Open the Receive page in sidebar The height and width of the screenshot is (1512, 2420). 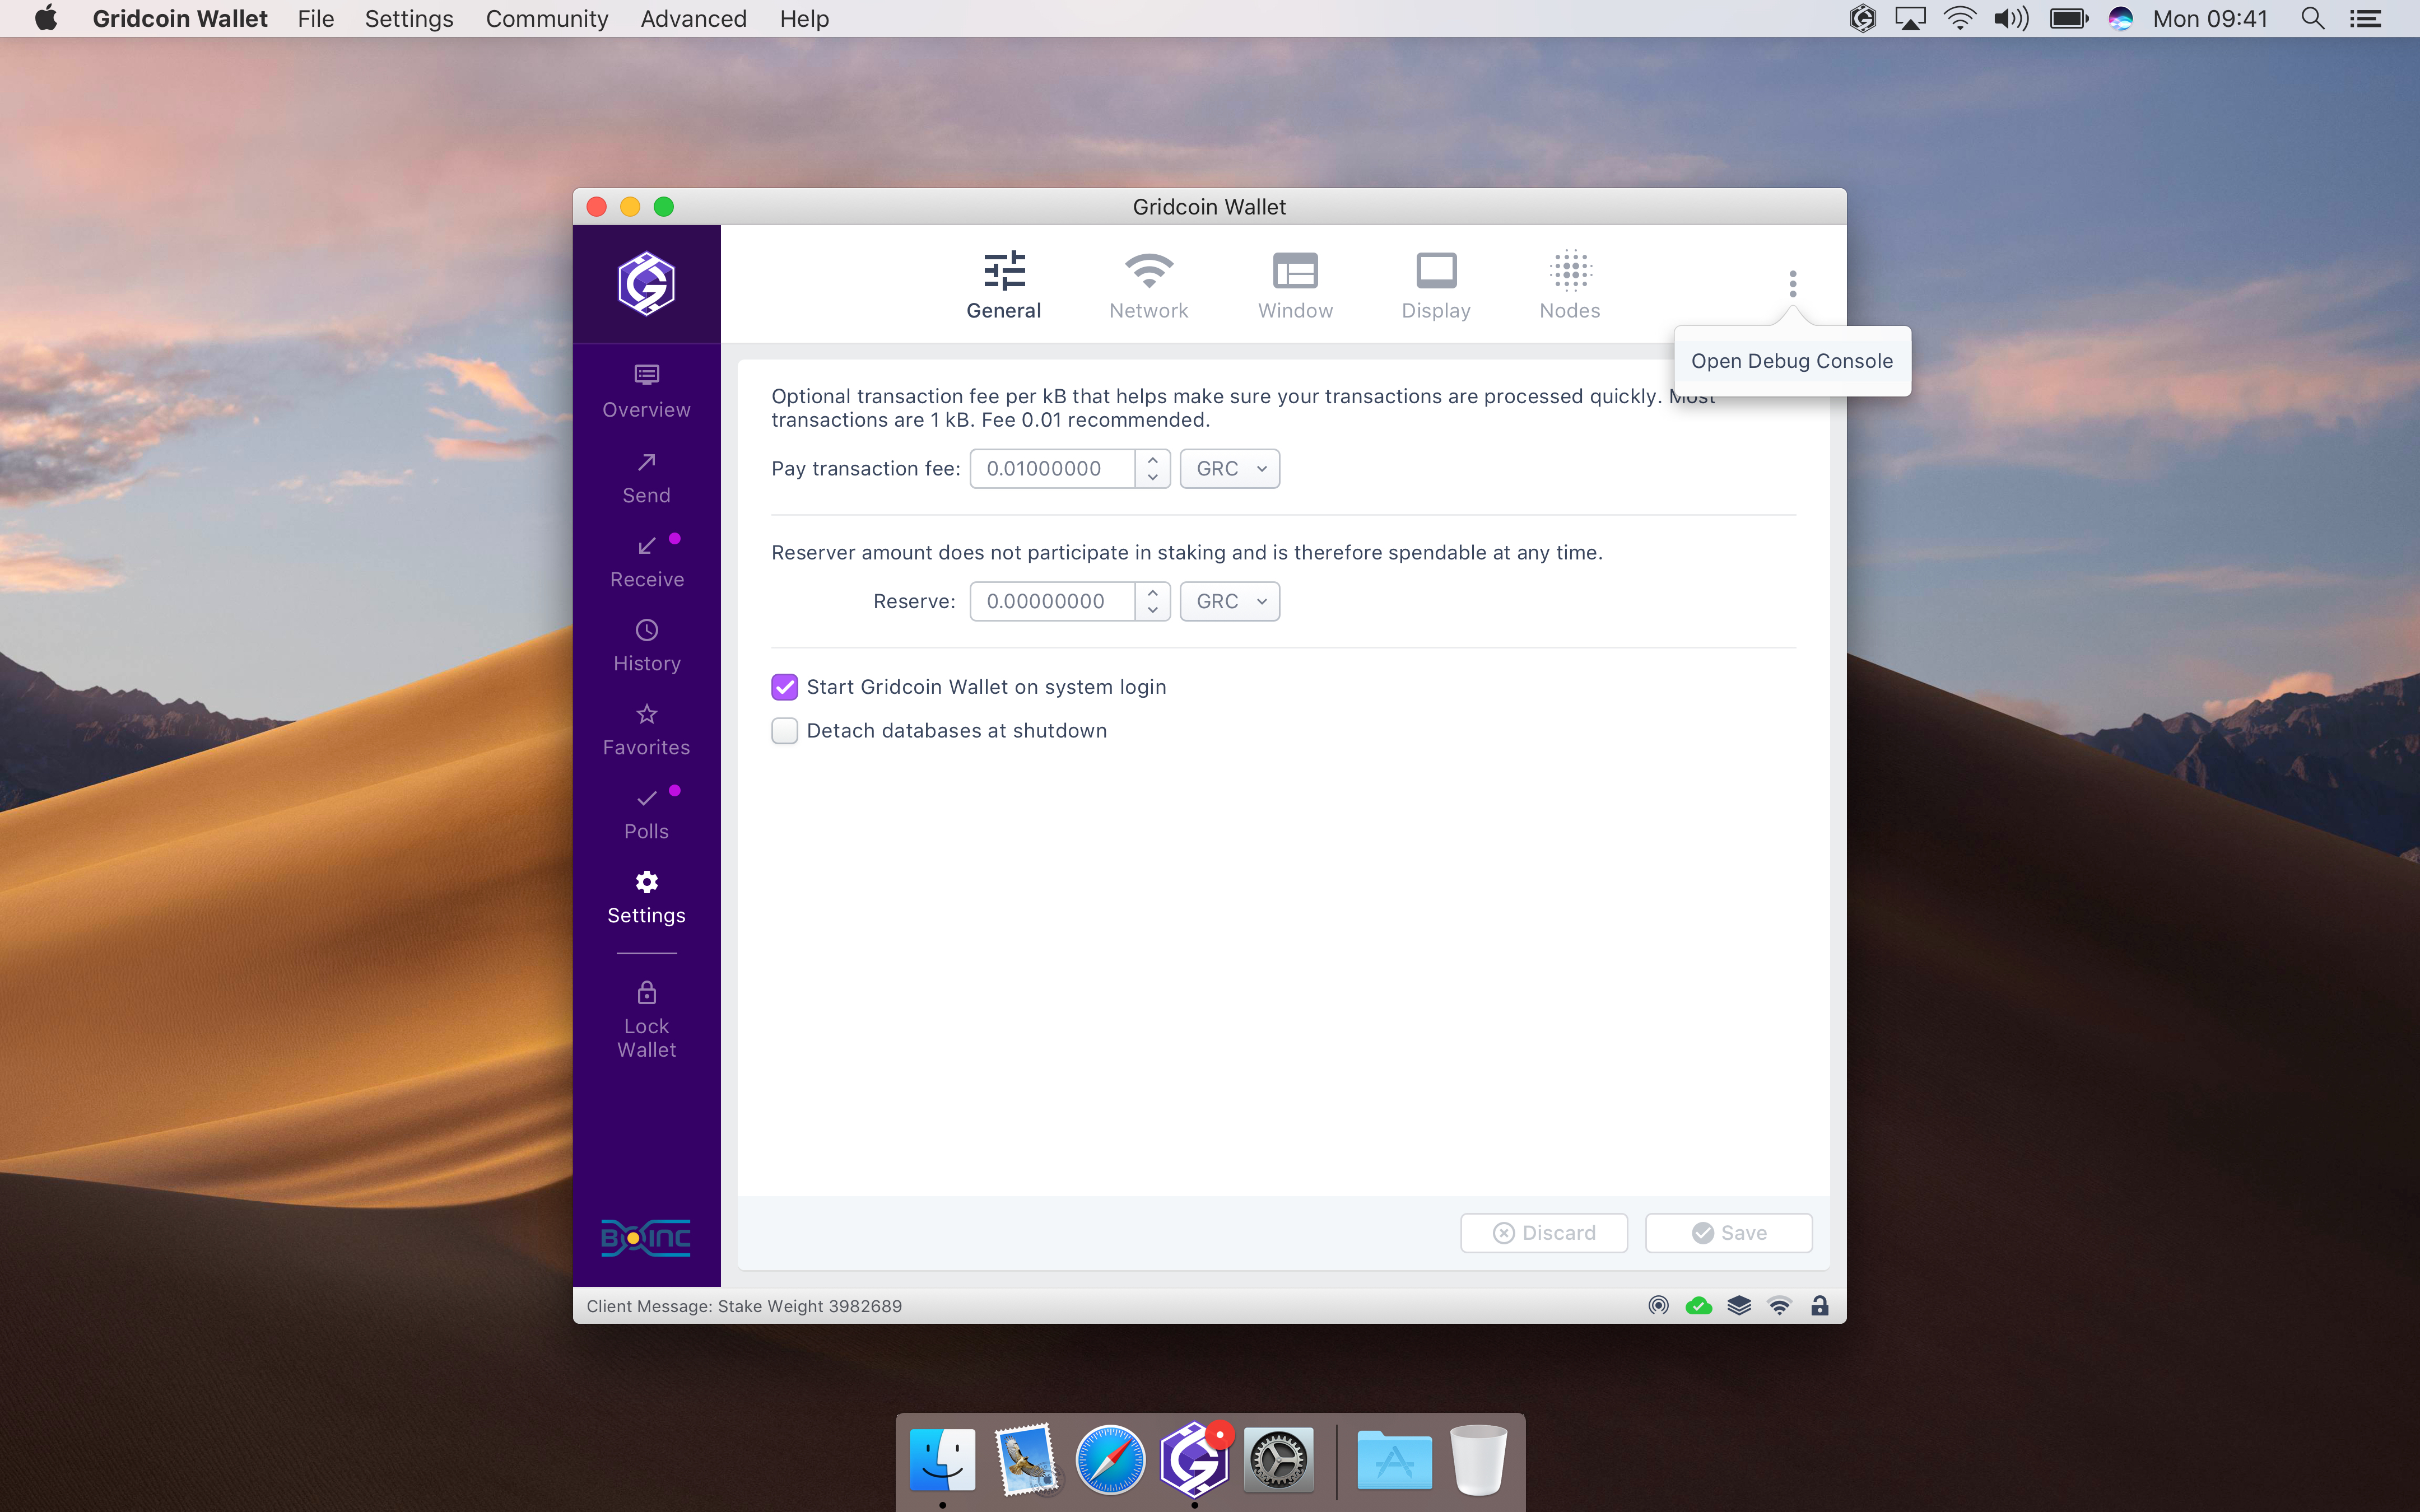tap(646, 562)
